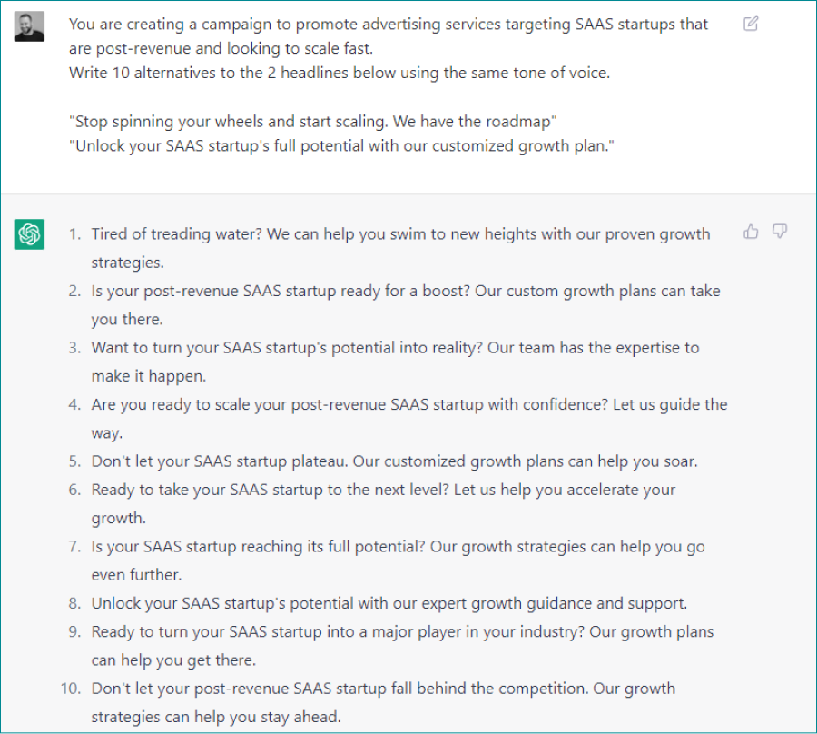Image resolution: width=817 pixels, height=734 pixels.
Task: Click the "Write 10 alternatives" instruction line
Action: pyautogui.click(x=339, y=73)
